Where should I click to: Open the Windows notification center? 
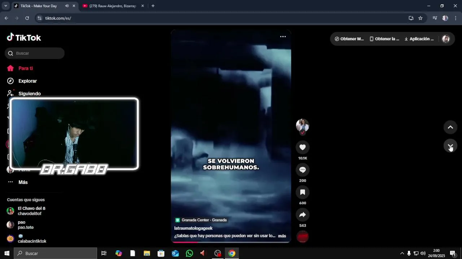pos(453,253)
